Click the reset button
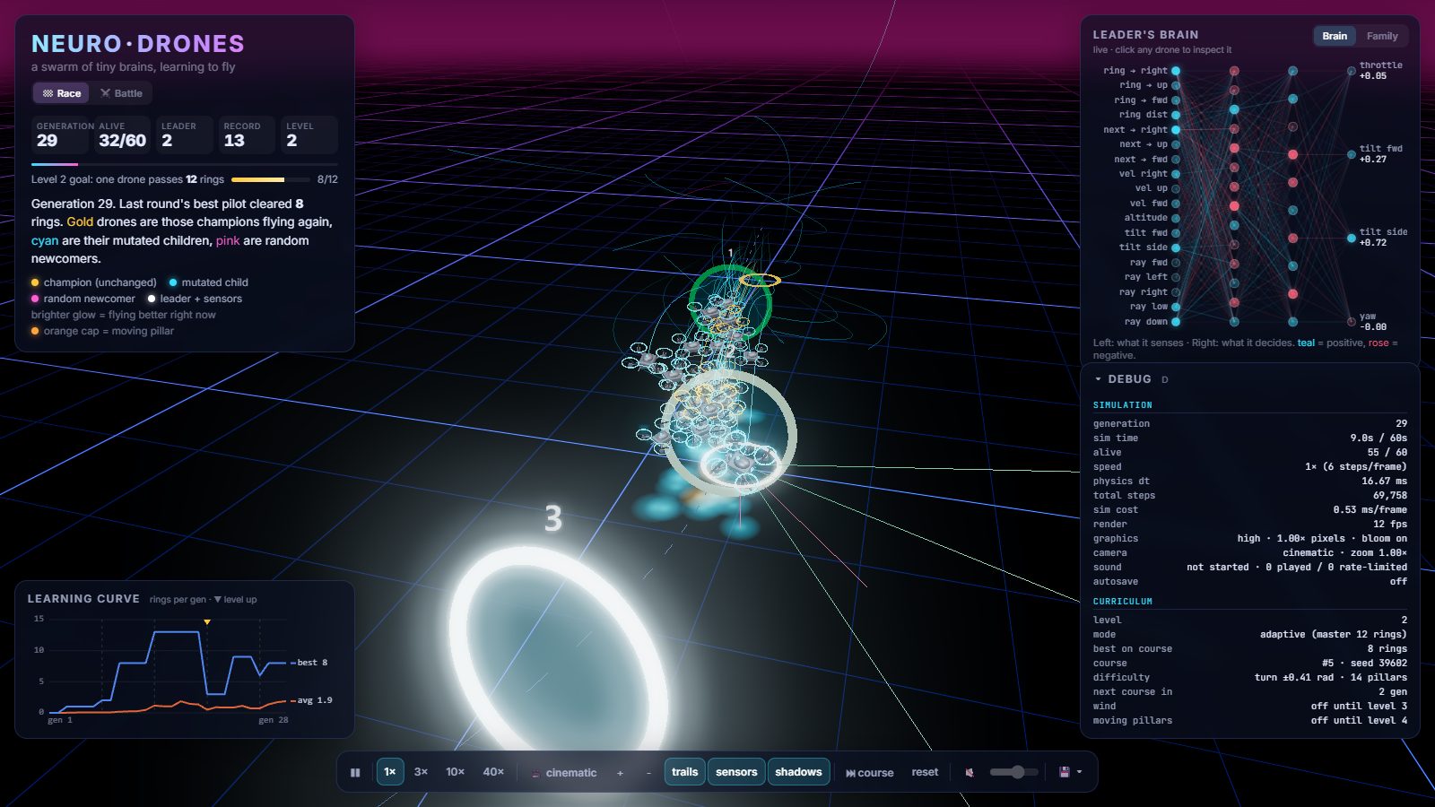1435x807 pixels. [x=925, y=772]
